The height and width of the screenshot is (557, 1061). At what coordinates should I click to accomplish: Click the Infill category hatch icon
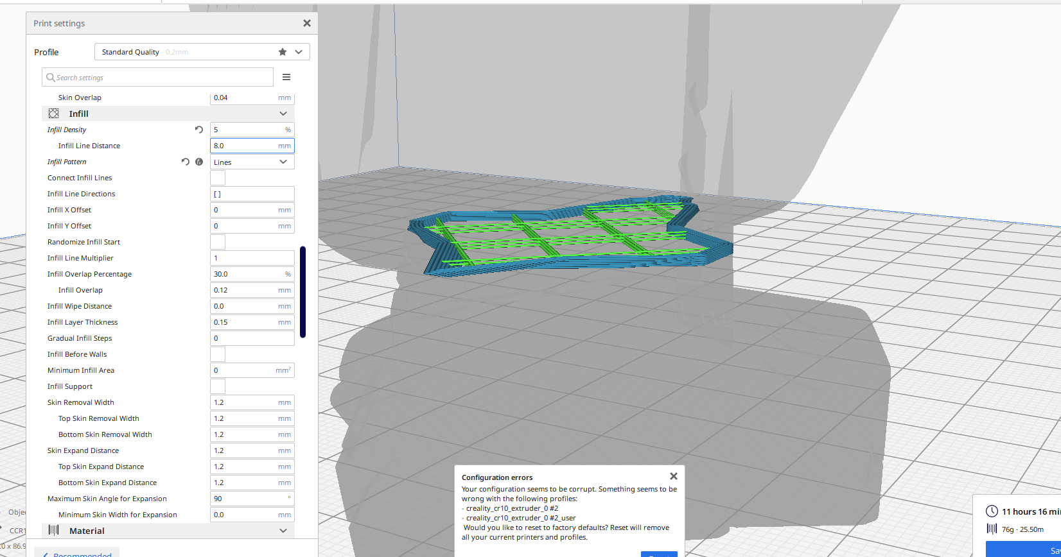(x=54, y=114)
